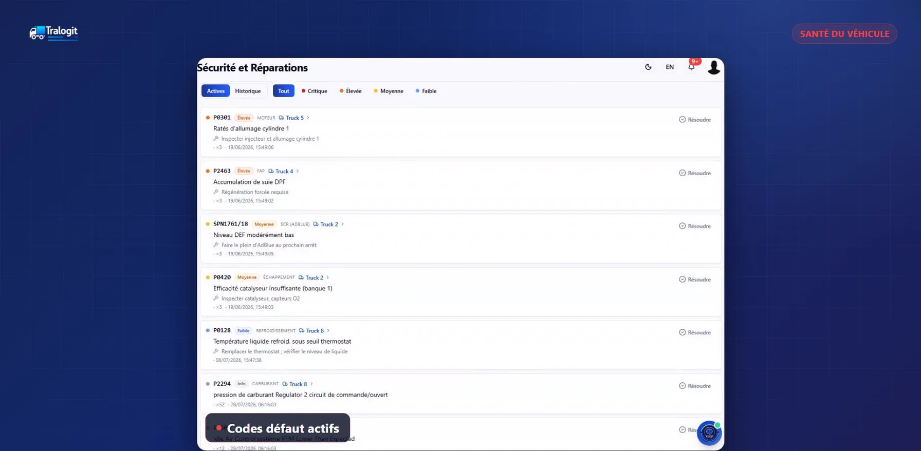The height and width of the screenshot is (451, 921).
Task: Resolve fault code P2463
Action: tap(695, 173)
